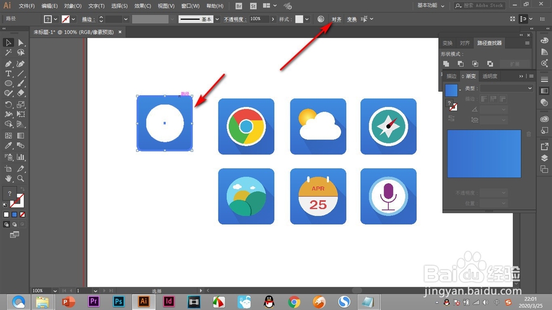Select the Rotate tool
Screen dimensions: 552x310
[x=8, y=104]
